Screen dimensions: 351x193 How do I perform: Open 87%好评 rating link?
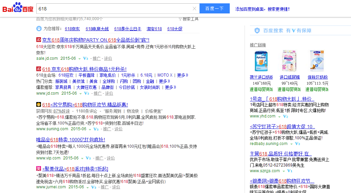[61, 111]
